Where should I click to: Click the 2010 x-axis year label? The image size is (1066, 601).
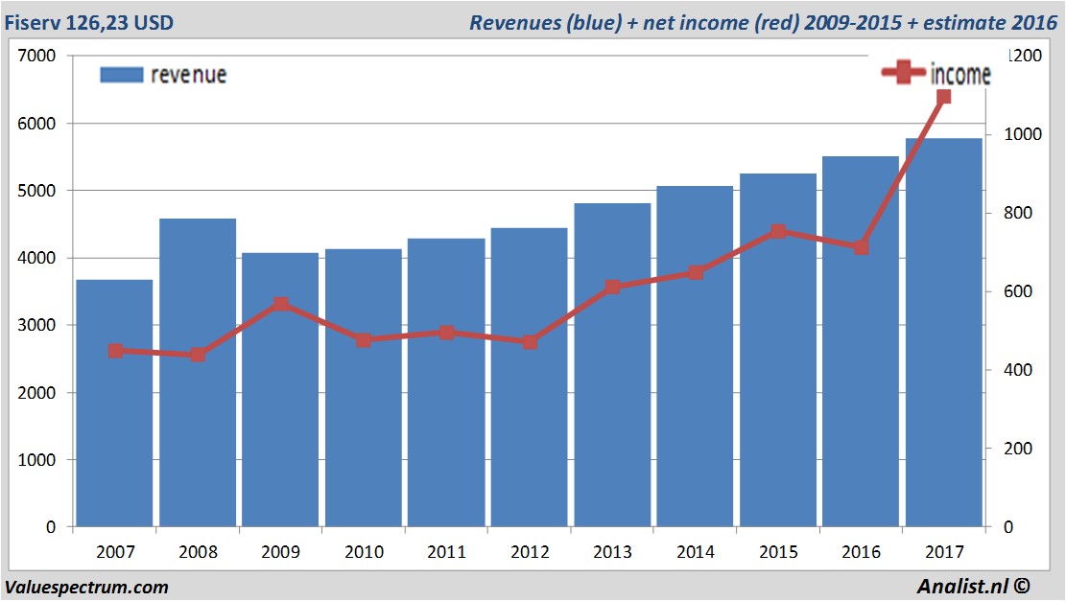364,552
